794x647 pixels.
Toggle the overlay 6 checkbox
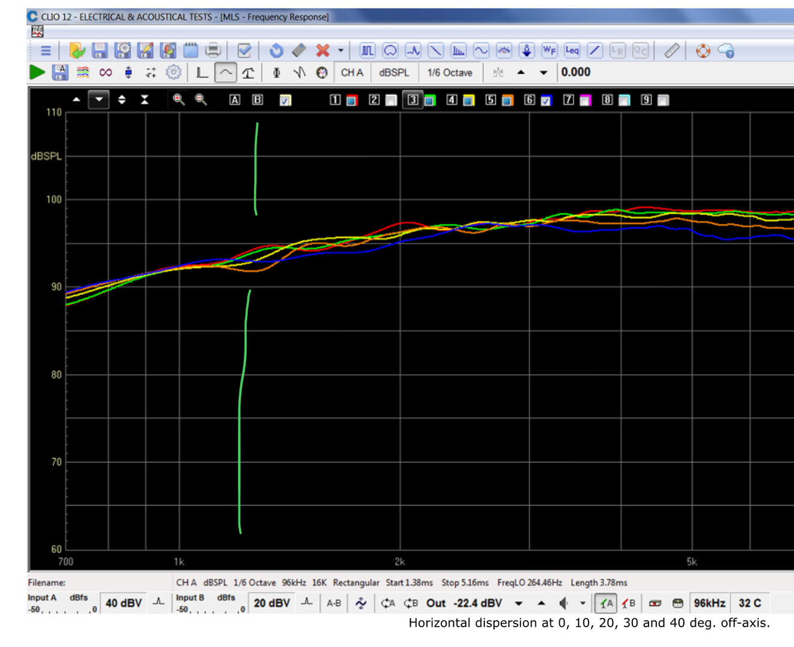[546, 101]
